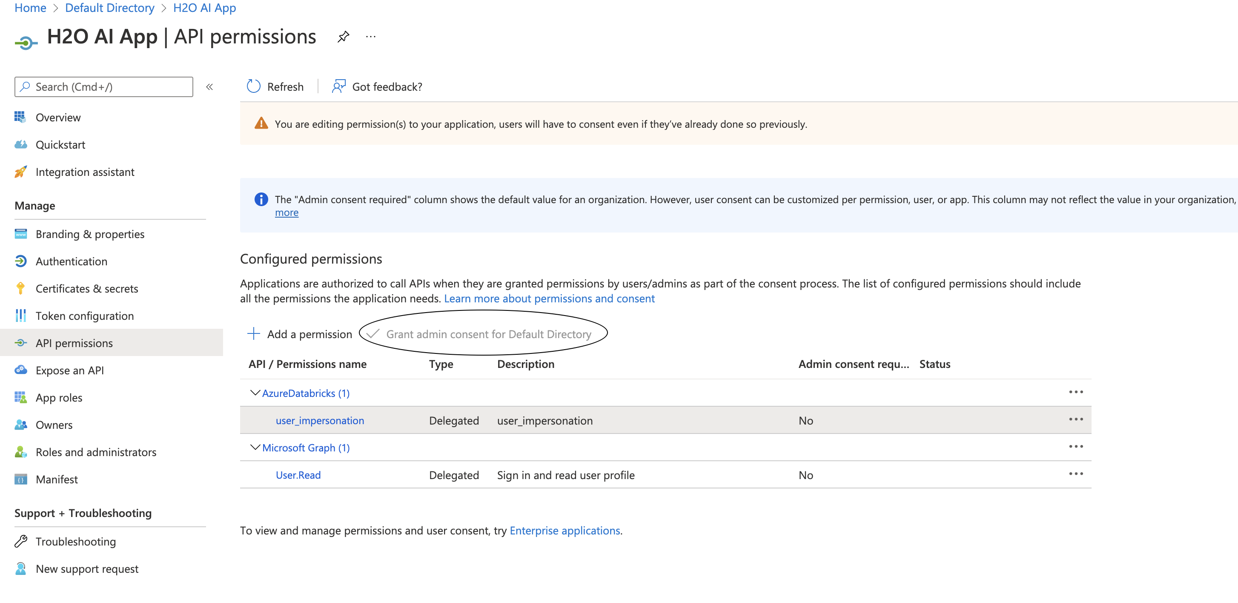The image size is (1238, 603).
Task: Click the Default Directory breadcrumb link
Action: (109, 8)
